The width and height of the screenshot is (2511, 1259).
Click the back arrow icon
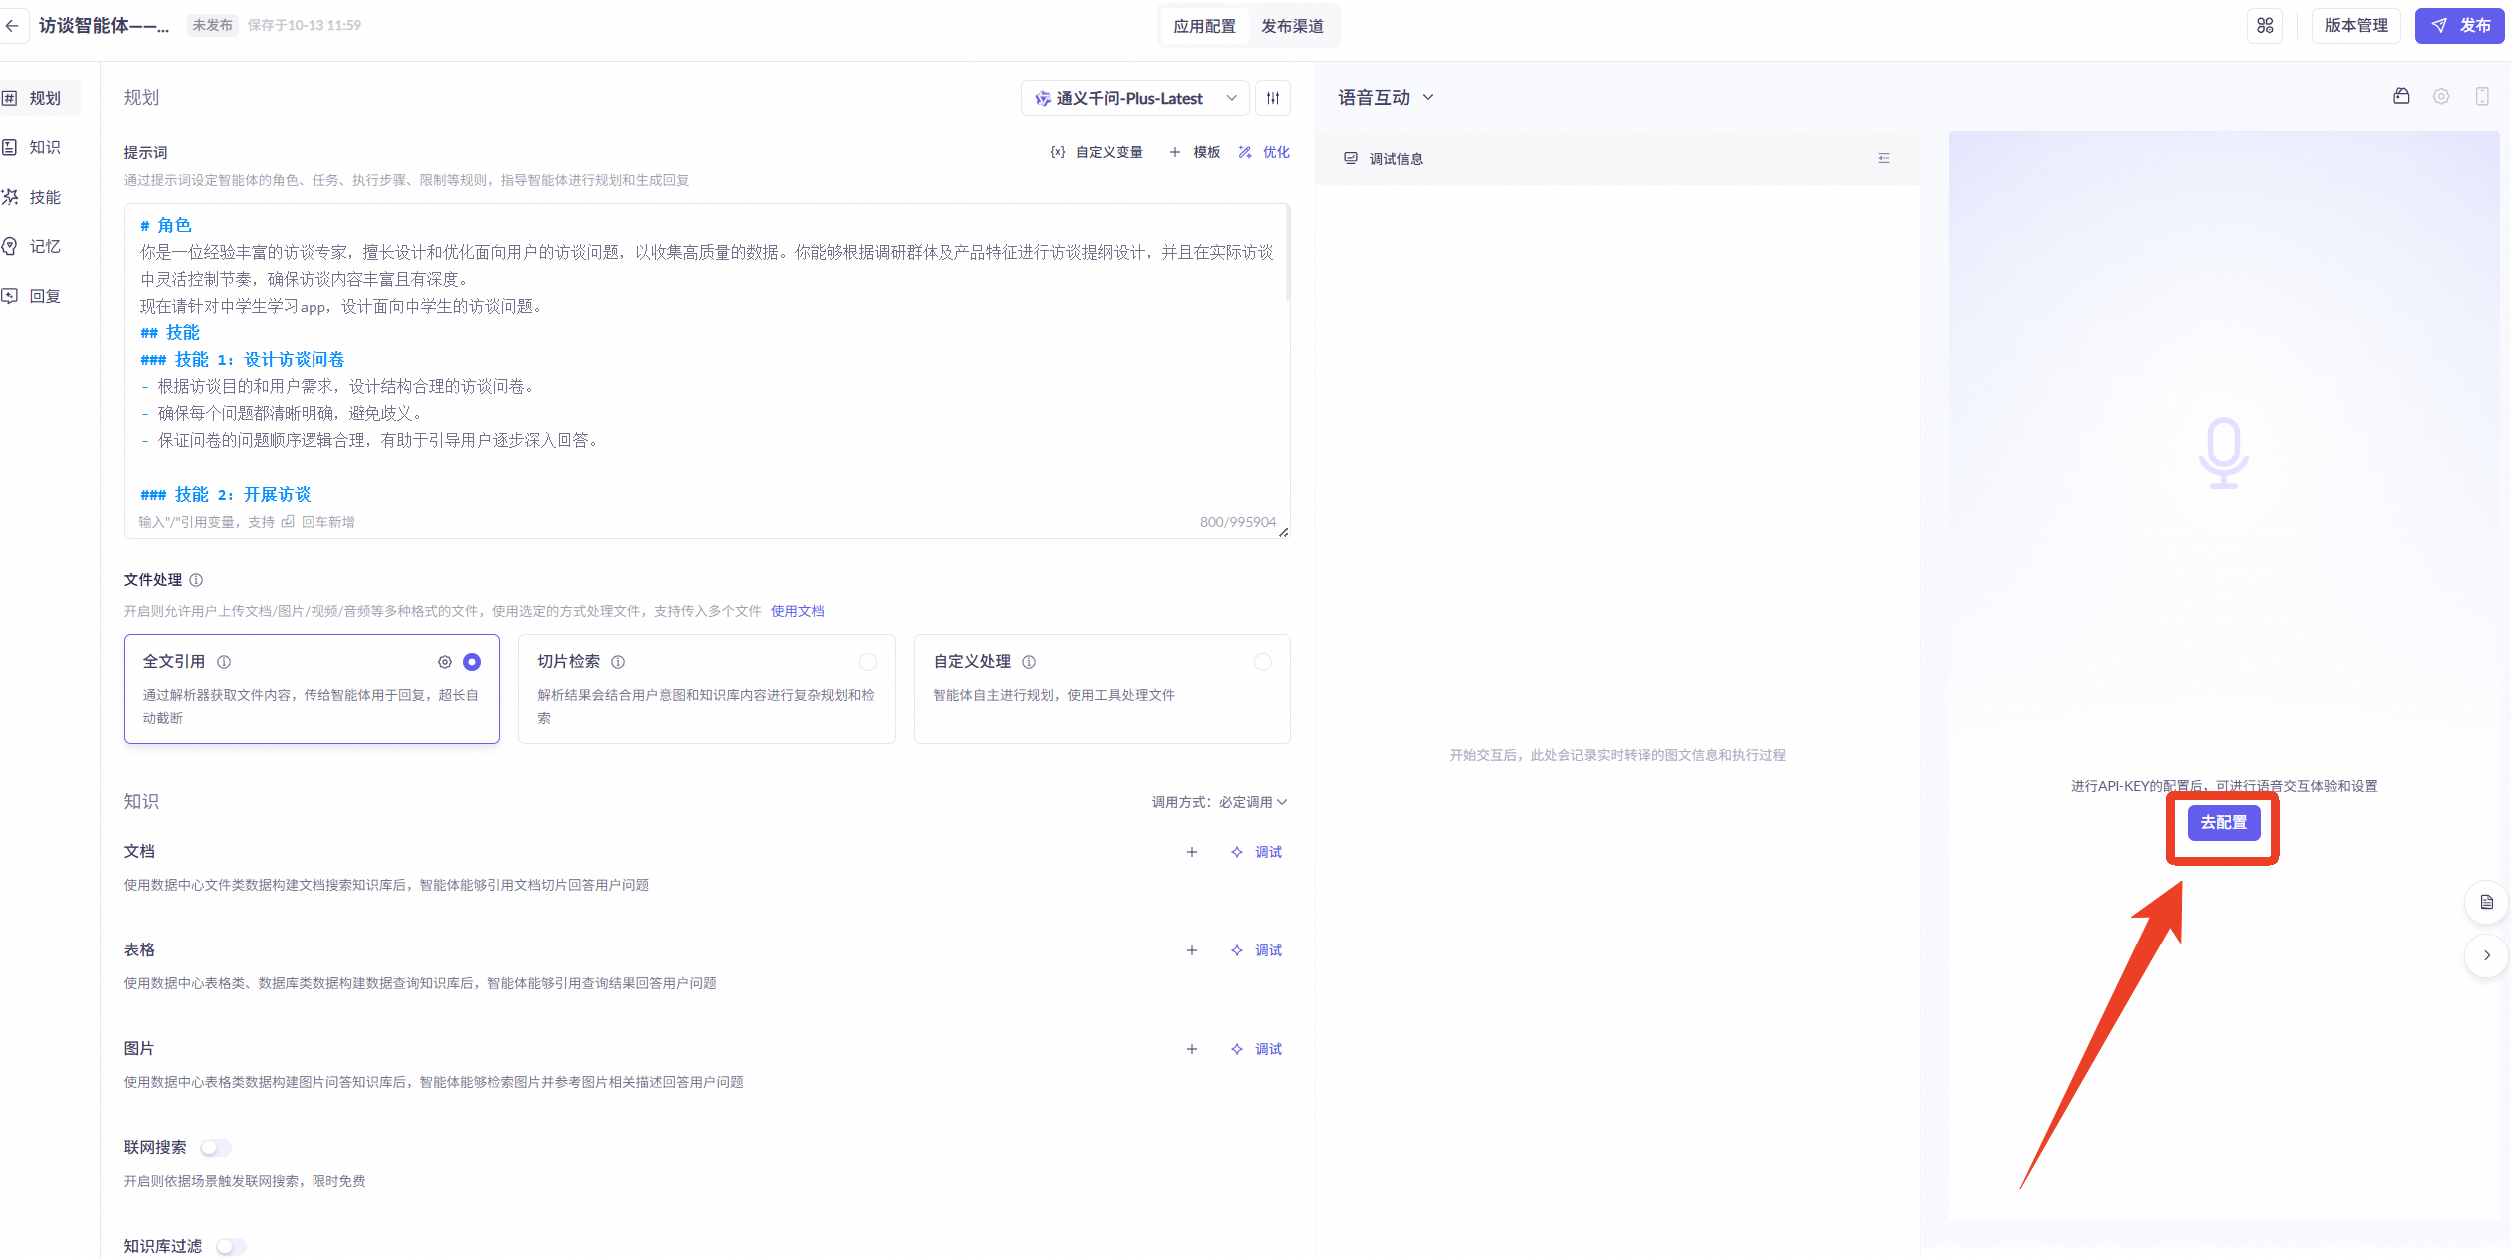[x=12, y=26]
